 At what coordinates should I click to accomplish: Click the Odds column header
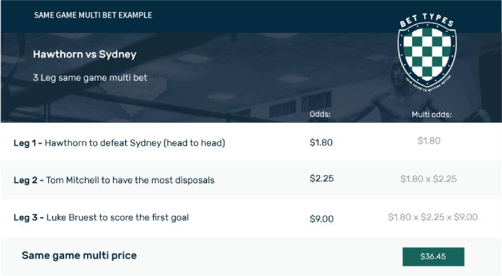(320, 114)
